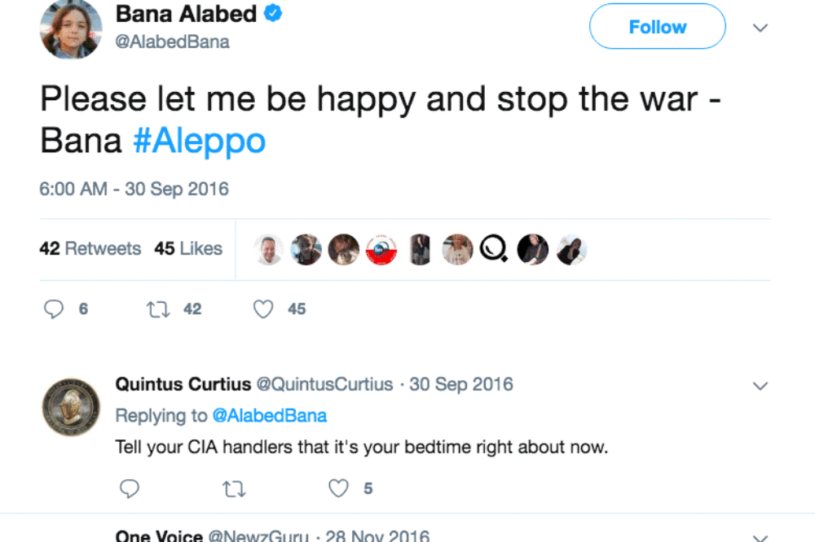Retweet Quintus Curtius's reply

coord(234,488)
